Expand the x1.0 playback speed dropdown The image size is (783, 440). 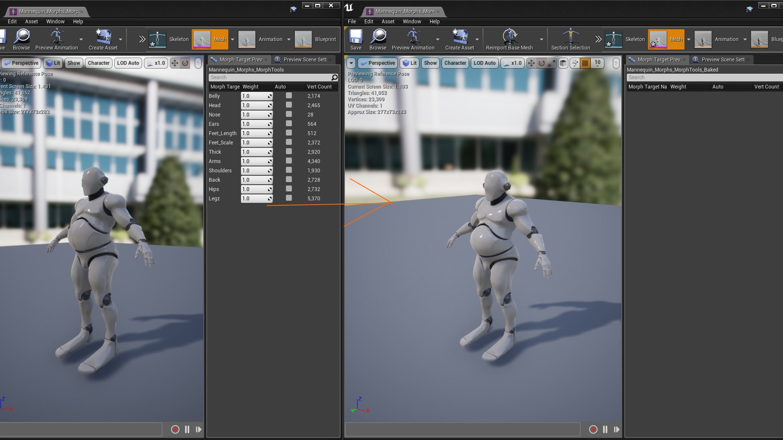(512, 63)
